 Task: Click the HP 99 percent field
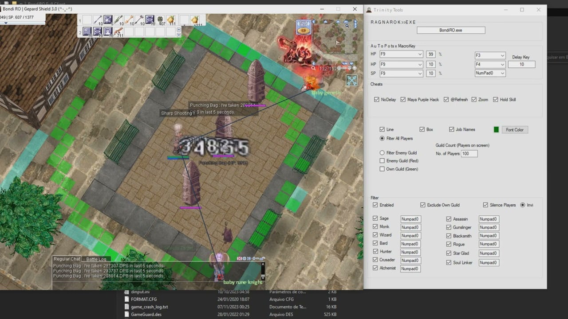[x=430, y=54]
